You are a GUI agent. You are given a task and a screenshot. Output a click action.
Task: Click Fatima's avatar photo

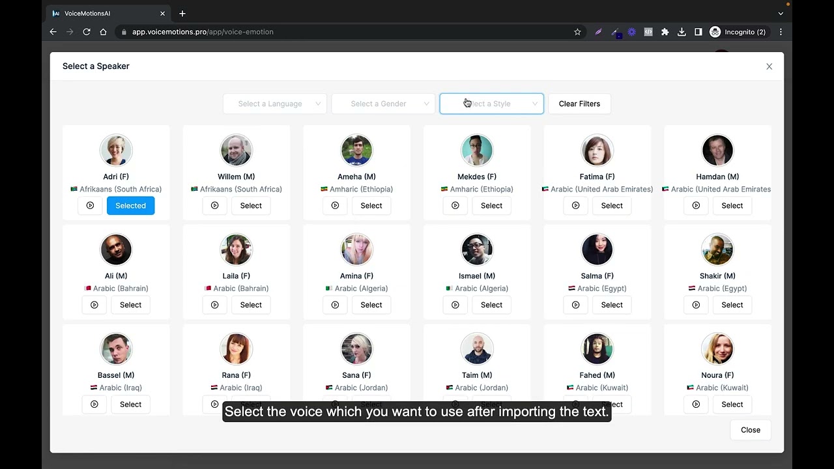(x=597, y=150)
